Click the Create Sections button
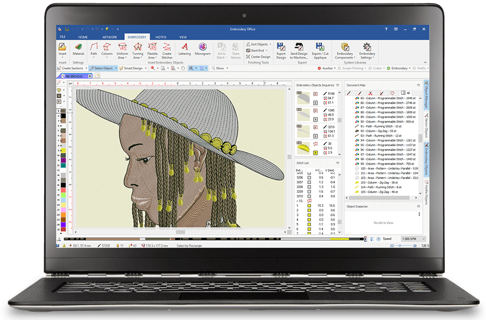Screen dimensions: 486x320 point(70,68)
